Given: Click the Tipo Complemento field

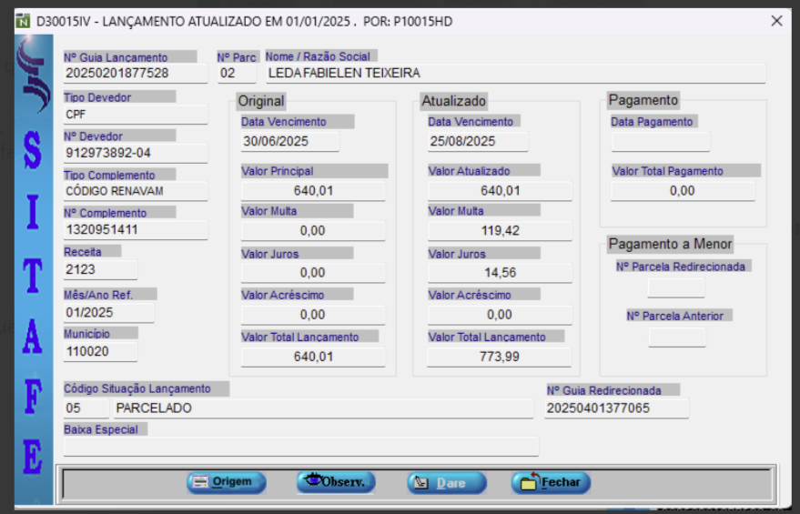Looking at the screenshot, I should tap(135, 192).
